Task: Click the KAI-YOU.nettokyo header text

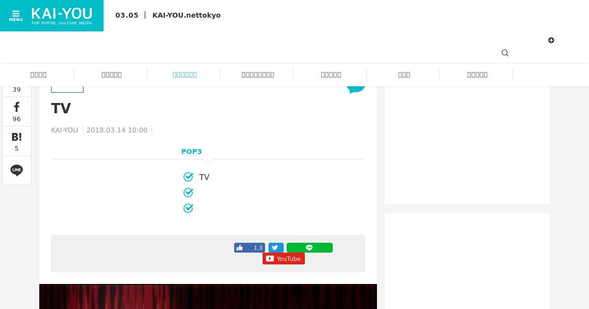Action: click(187, 15)
